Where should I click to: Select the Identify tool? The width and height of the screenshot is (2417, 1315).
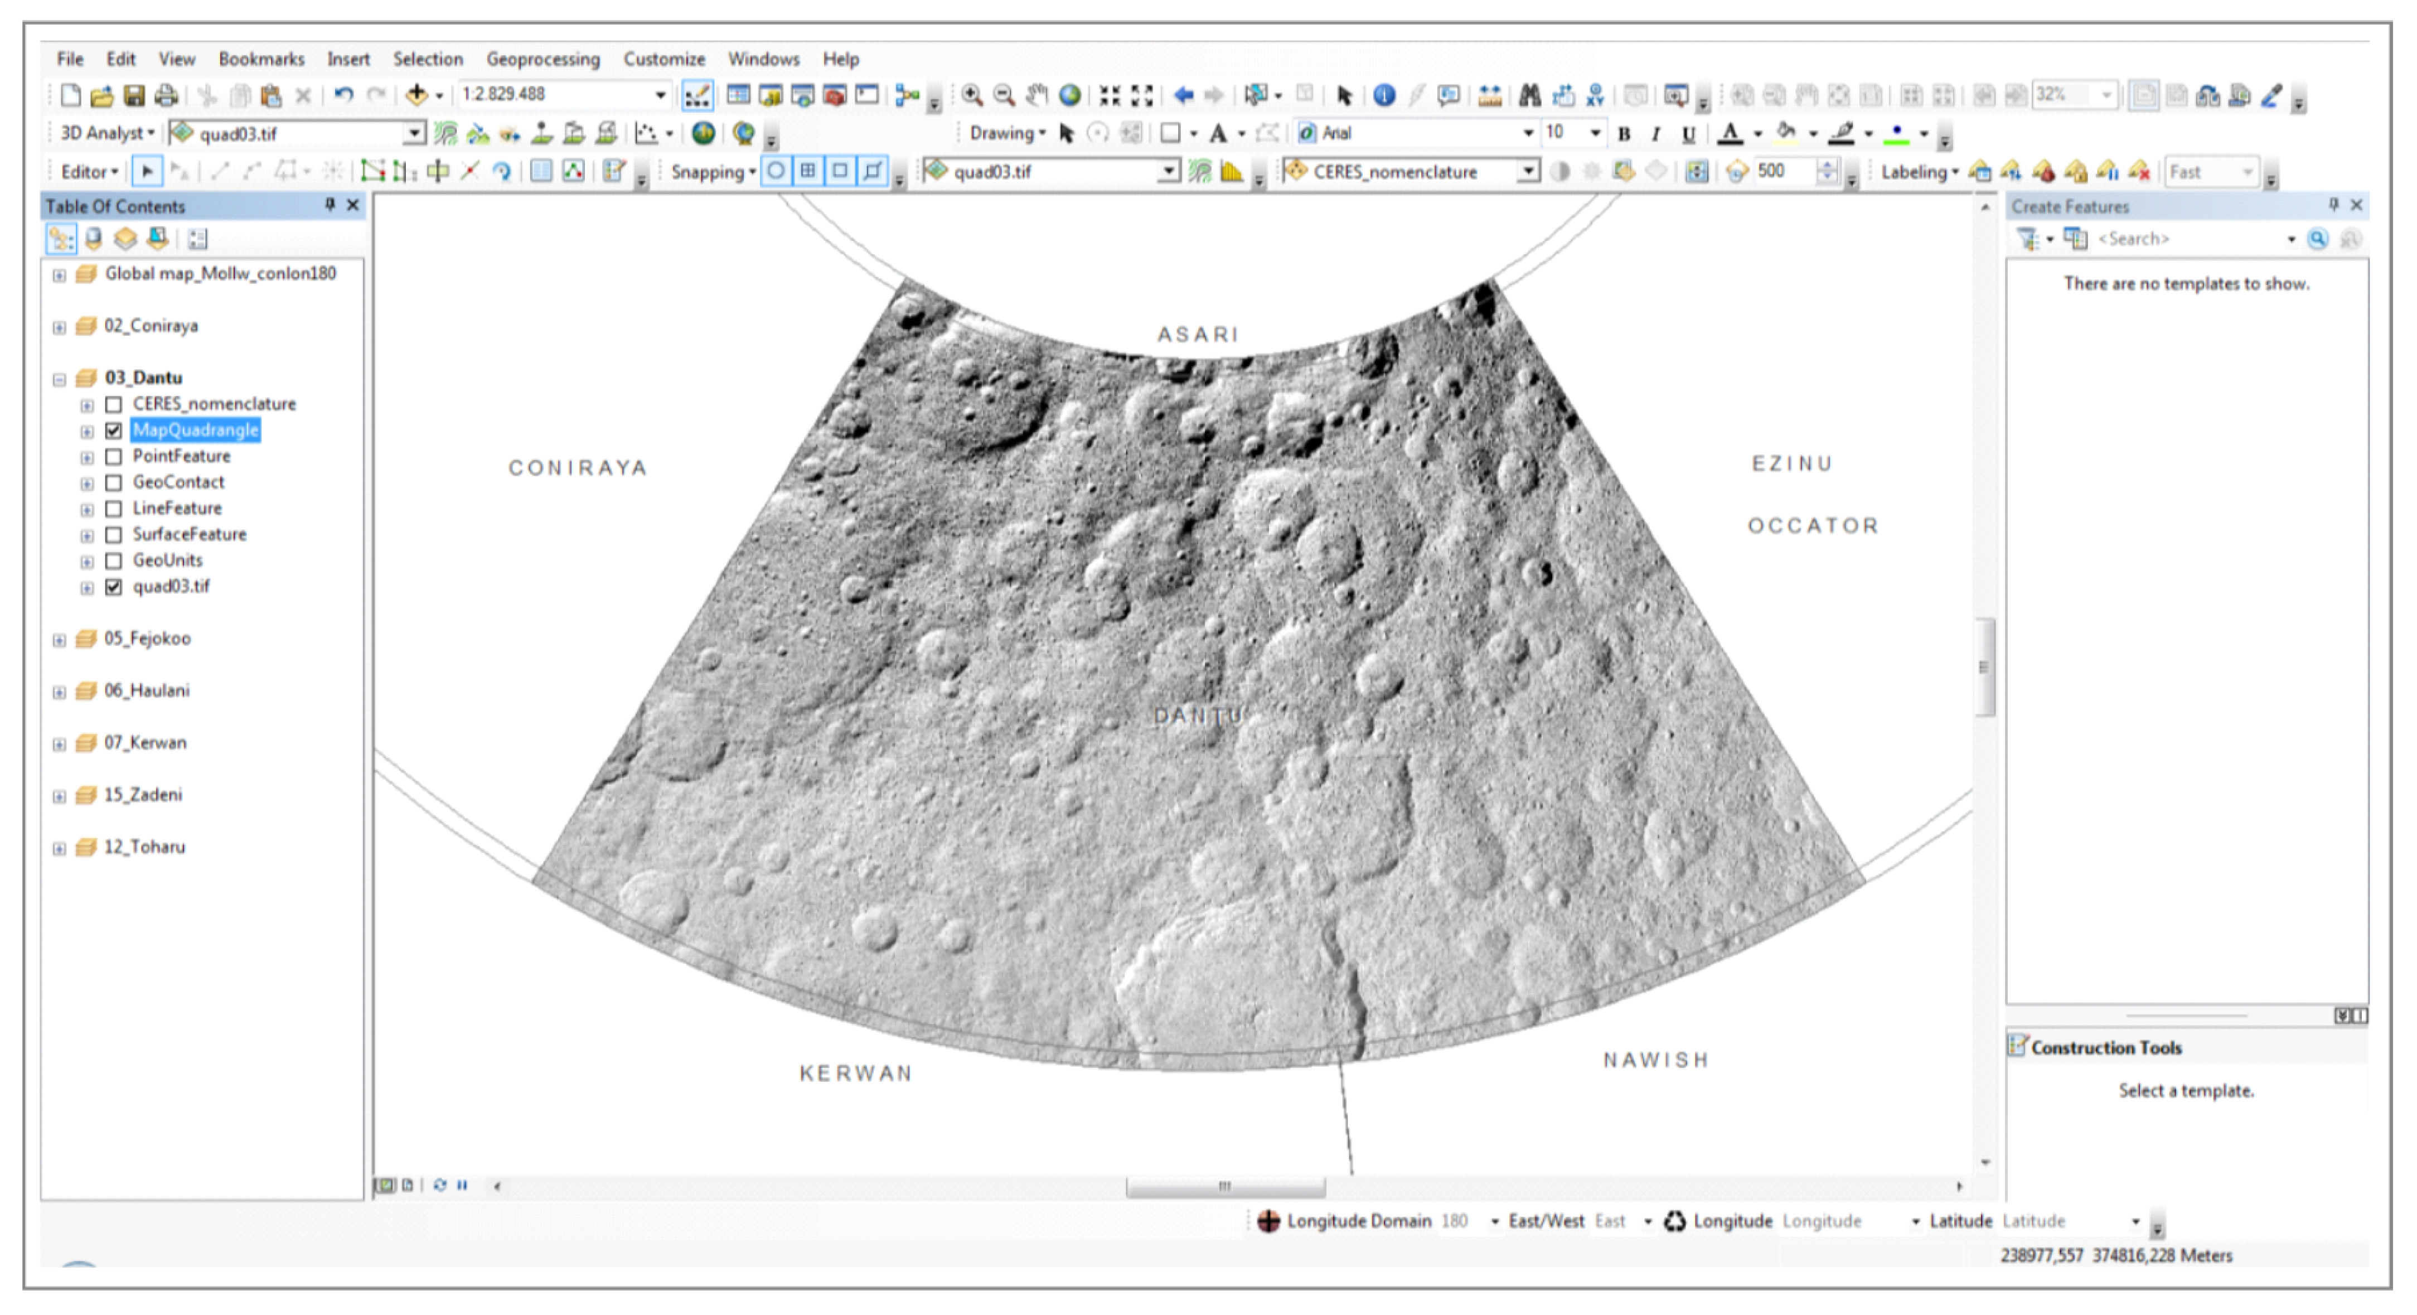click(1384, 95)
